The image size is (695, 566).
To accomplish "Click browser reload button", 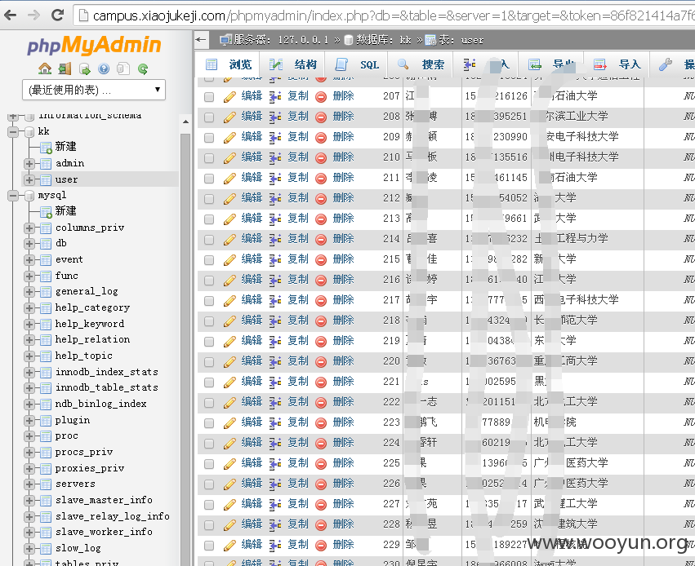I will (58, 15).
